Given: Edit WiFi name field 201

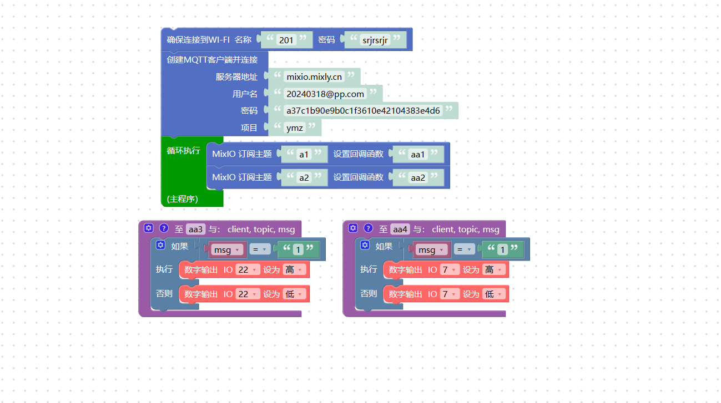Looking at the screenshot, I should coord(286,40).
